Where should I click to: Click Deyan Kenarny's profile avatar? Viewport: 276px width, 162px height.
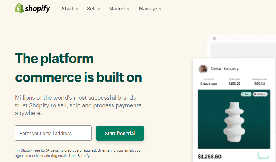pos(203,69)
